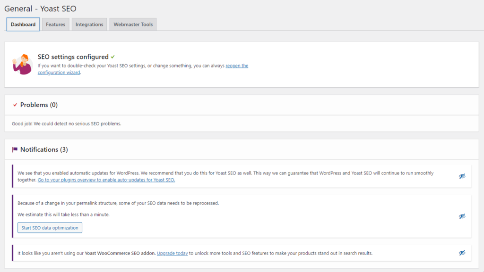Image resolution: width=484 pixels, height=272 pixels.
Task: Expand the SEO settings configured panel
Action: (x=74, y=57)
